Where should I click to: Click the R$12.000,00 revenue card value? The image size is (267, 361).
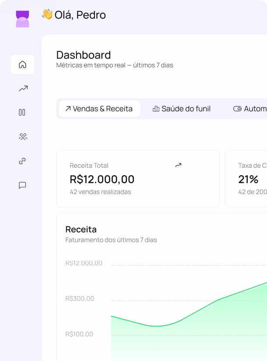(102, 179)
